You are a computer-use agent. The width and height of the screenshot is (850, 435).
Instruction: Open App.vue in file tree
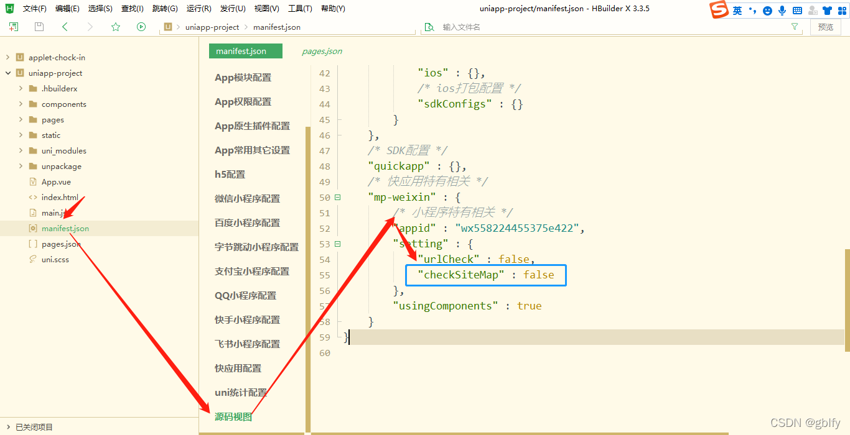click(56, 181)
